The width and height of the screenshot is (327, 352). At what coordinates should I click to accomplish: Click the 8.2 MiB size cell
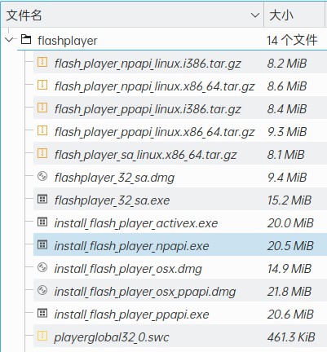tap(287, 64)
